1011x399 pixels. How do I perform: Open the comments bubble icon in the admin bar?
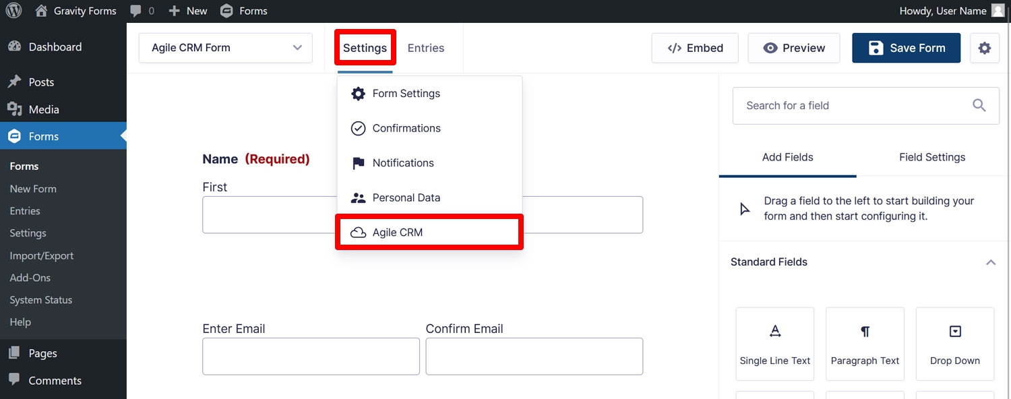click(x=135, y=11)
